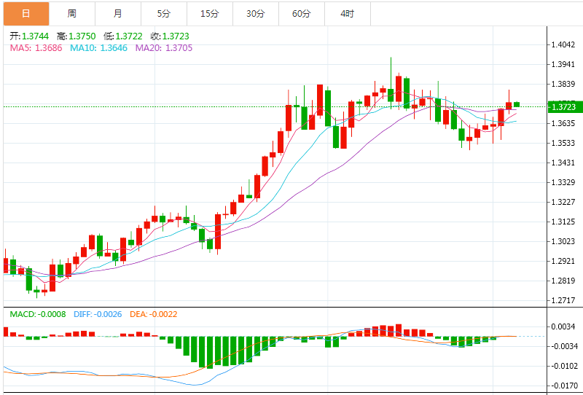Click the -0.0170 MACD axis label

563,386
